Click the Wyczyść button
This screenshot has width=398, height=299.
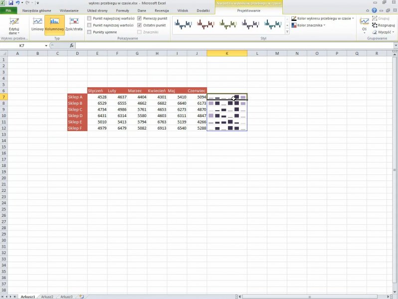[383, 32]
